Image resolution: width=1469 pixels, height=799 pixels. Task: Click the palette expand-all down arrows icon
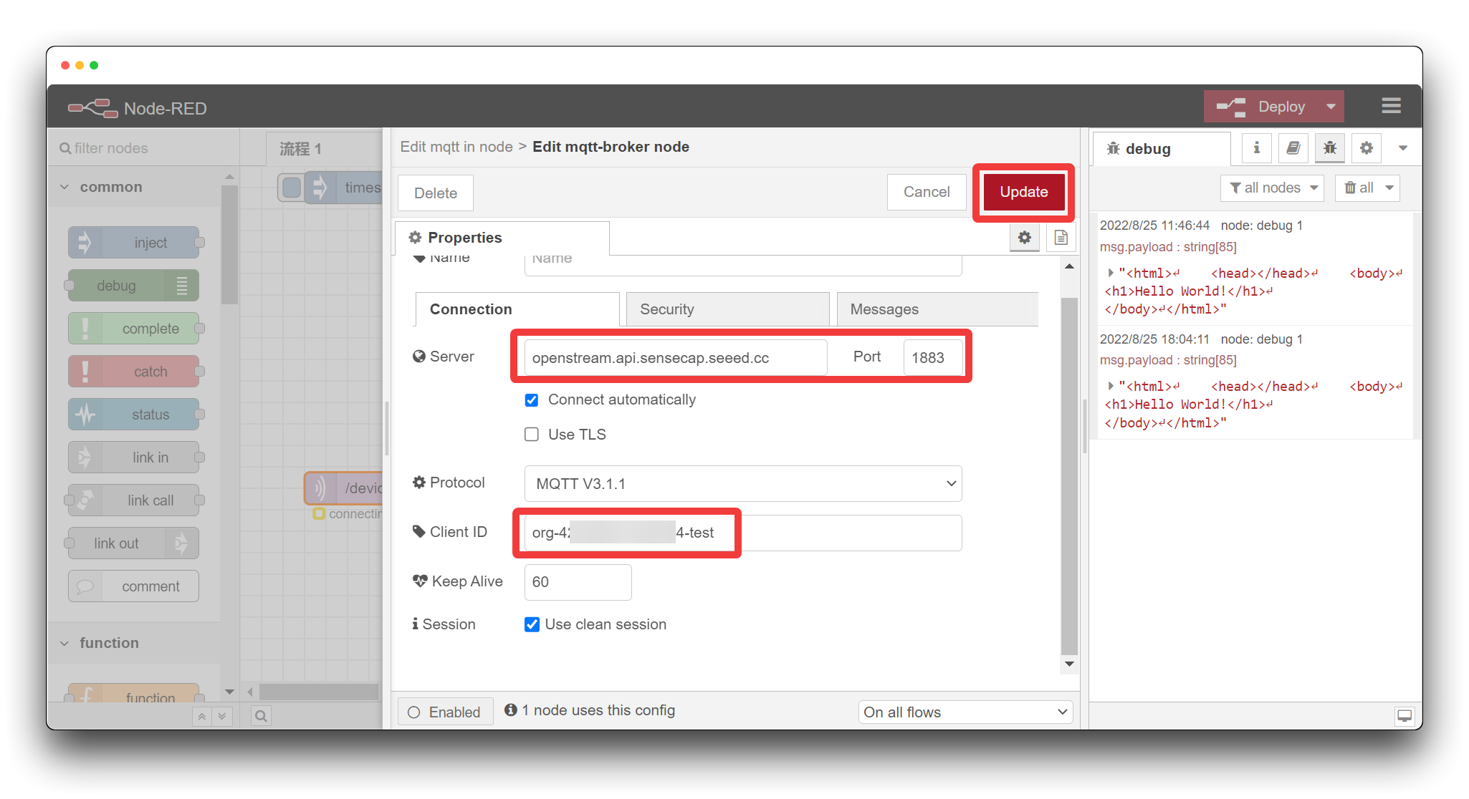(222, 716)
